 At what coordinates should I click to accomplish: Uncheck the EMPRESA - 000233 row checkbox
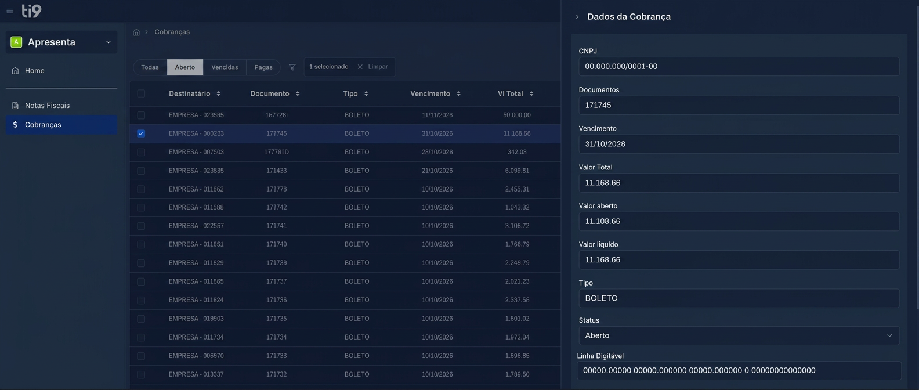click(141, 133)
